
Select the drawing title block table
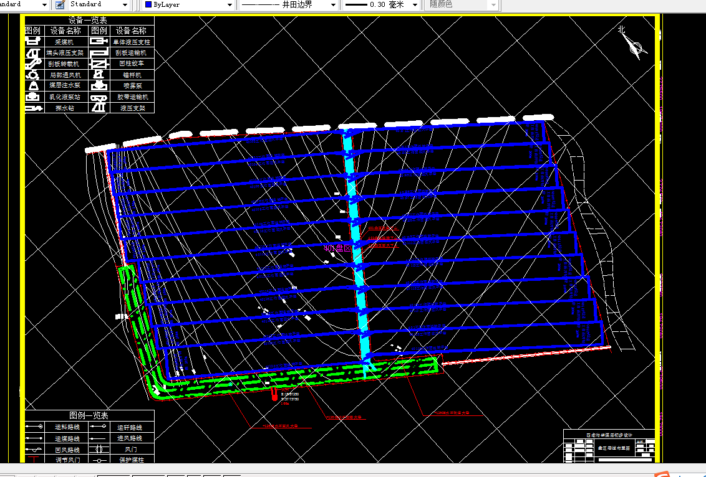click(609, 446)
